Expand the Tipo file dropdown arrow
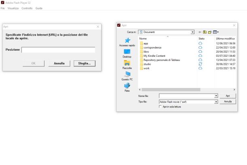The image size is (247, 165). pos(216,102)
